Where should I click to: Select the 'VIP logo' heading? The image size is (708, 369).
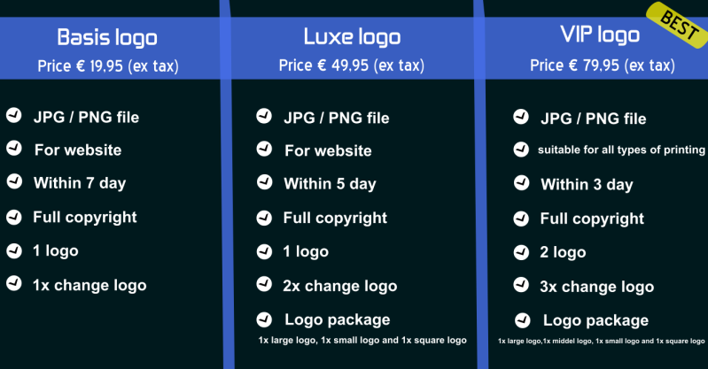[600, 35]
